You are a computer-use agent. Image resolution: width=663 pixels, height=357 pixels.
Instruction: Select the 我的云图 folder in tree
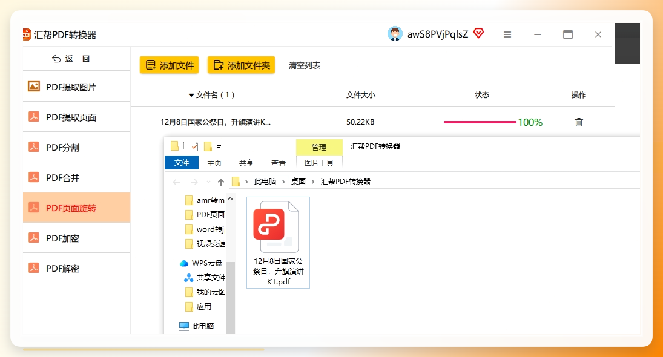pos(205,292)
